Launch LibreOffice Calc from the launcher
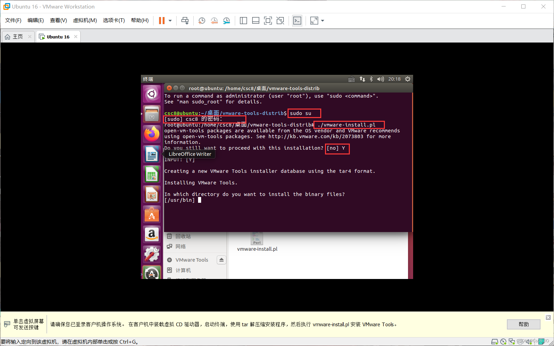This screenshot has height=346, width=554. 152,174
